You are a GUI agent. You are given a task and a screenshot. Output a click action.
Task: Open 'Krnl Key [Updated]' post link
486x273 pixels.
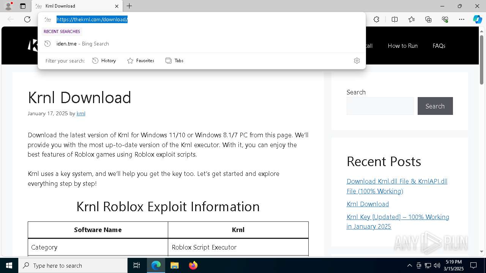398,221
